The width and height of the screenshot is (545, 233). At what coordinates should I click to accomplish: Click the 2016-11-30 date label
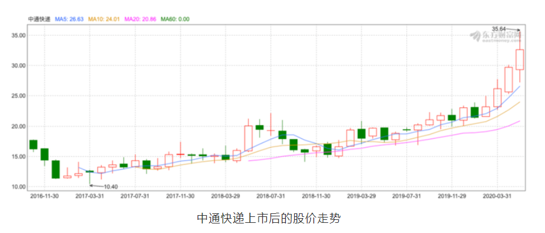click(44, 196)
